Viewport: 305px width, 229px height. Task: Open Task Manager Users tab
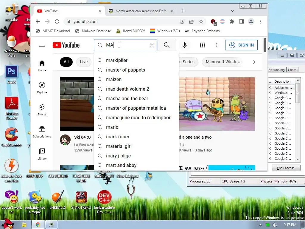[292, 70]
